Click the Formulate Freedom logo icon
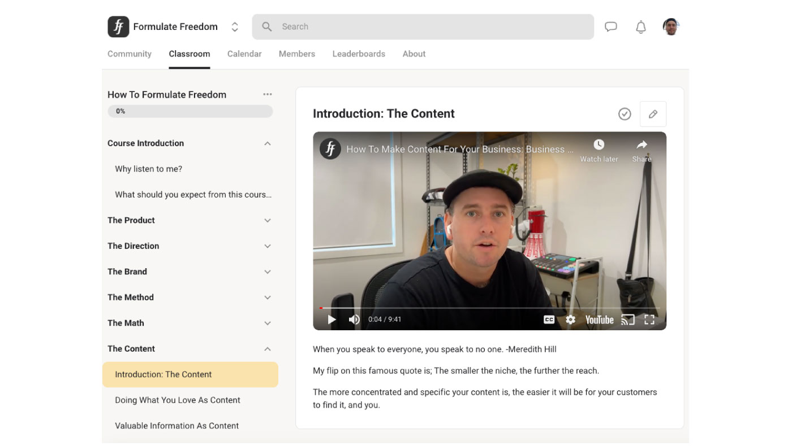 (118, 27)
